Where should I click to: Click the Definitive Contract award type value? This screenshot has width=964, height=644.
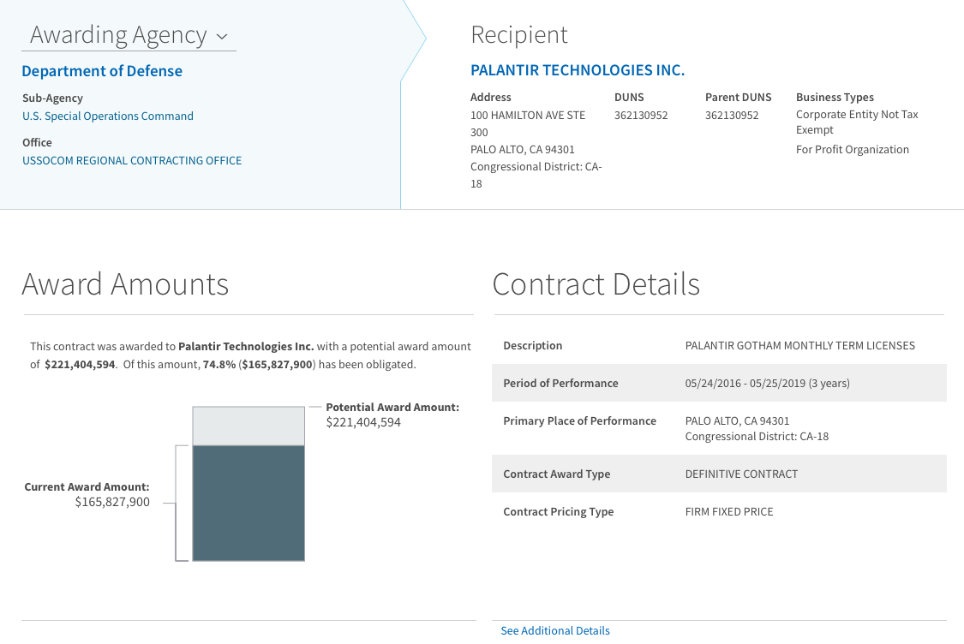[741, 474]
